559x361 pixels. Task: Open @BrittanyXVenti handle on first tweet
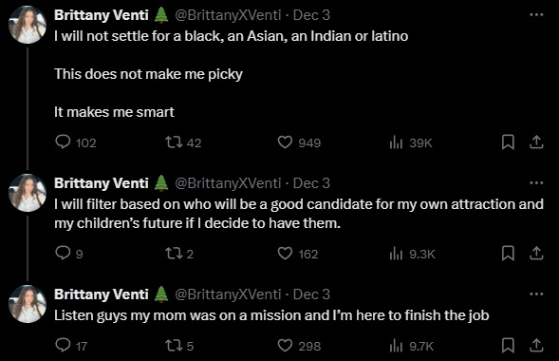point(228,15)
